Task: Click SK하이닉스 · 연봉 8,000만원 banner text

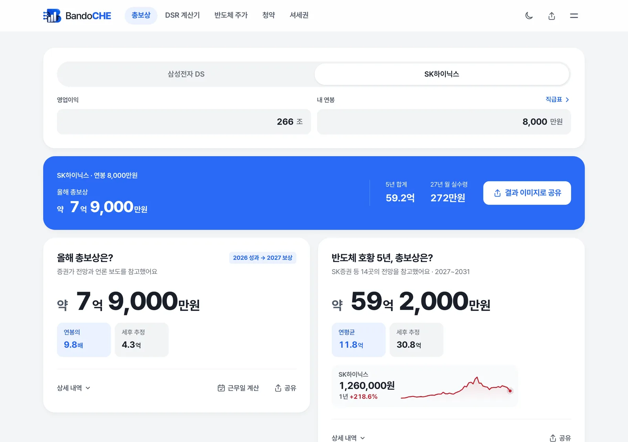Action: point(97,176)
